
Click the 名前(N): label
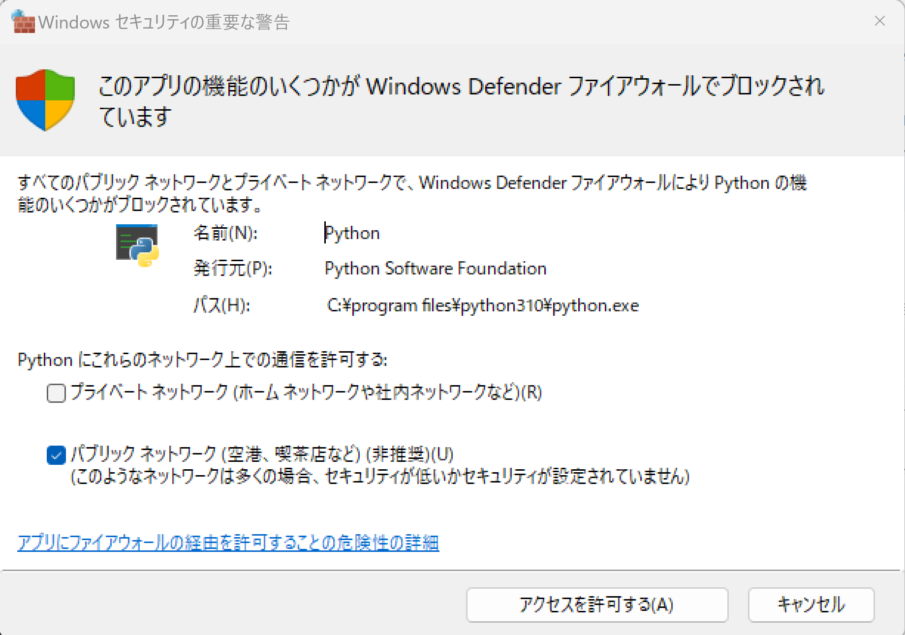pos(225,233)
